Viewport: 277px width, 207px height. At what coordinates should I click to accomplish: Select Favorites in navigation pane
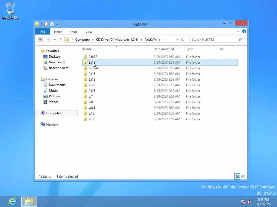tap(52, 51)
